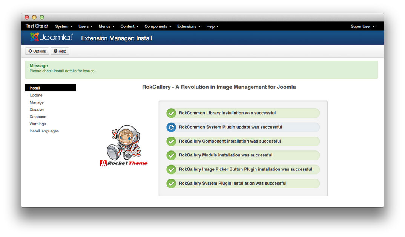Click the Joomla! logo in header
Screen dimensions: 405x237
coord(52,38)
